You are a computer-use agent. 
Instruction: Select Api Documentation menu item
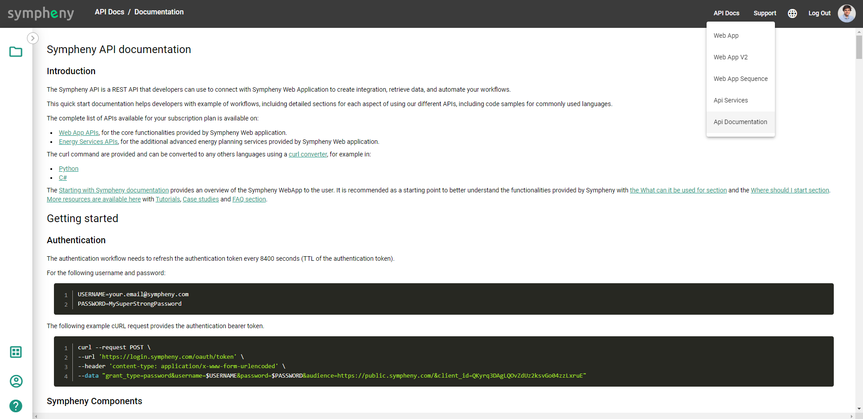pyautogui.click(x=740, y=122)
